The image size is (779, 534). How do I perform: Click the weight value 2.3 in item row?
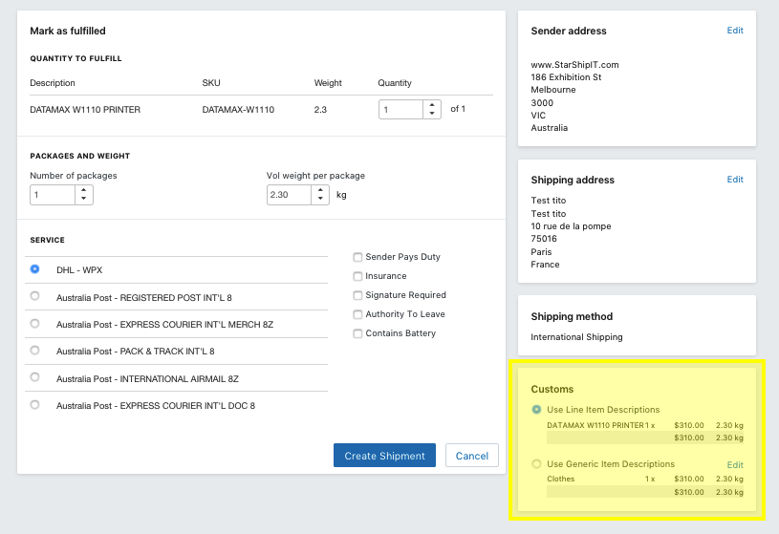(x=320, y=109)
